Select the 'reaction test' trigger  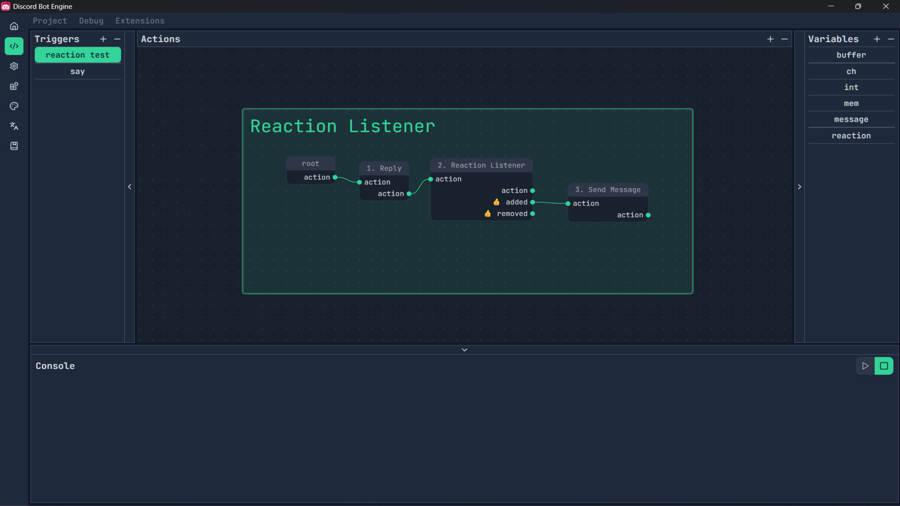click(77, 55)
